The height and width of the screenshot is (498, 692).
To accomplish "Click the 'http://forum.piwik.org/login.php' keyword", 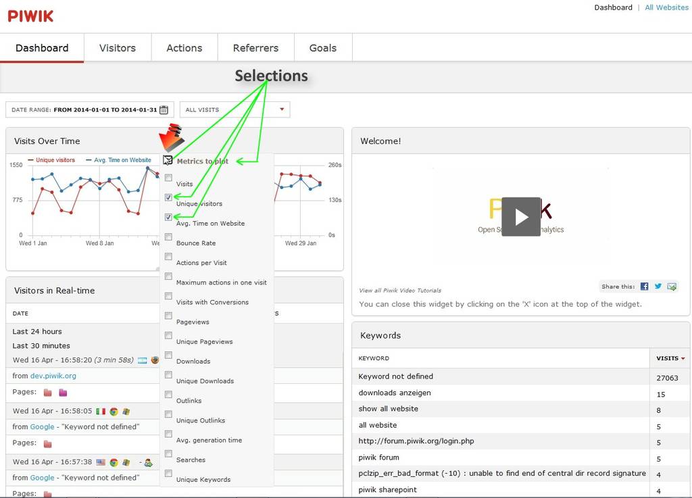I will pos(416,441).
